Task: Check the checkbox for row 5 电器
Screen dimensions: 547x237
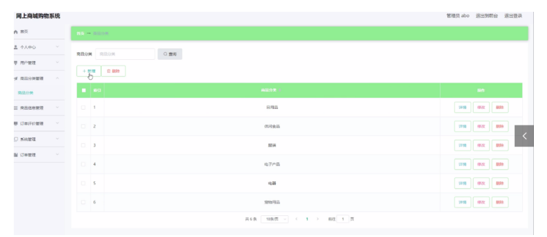Action: tap(83, 183)
